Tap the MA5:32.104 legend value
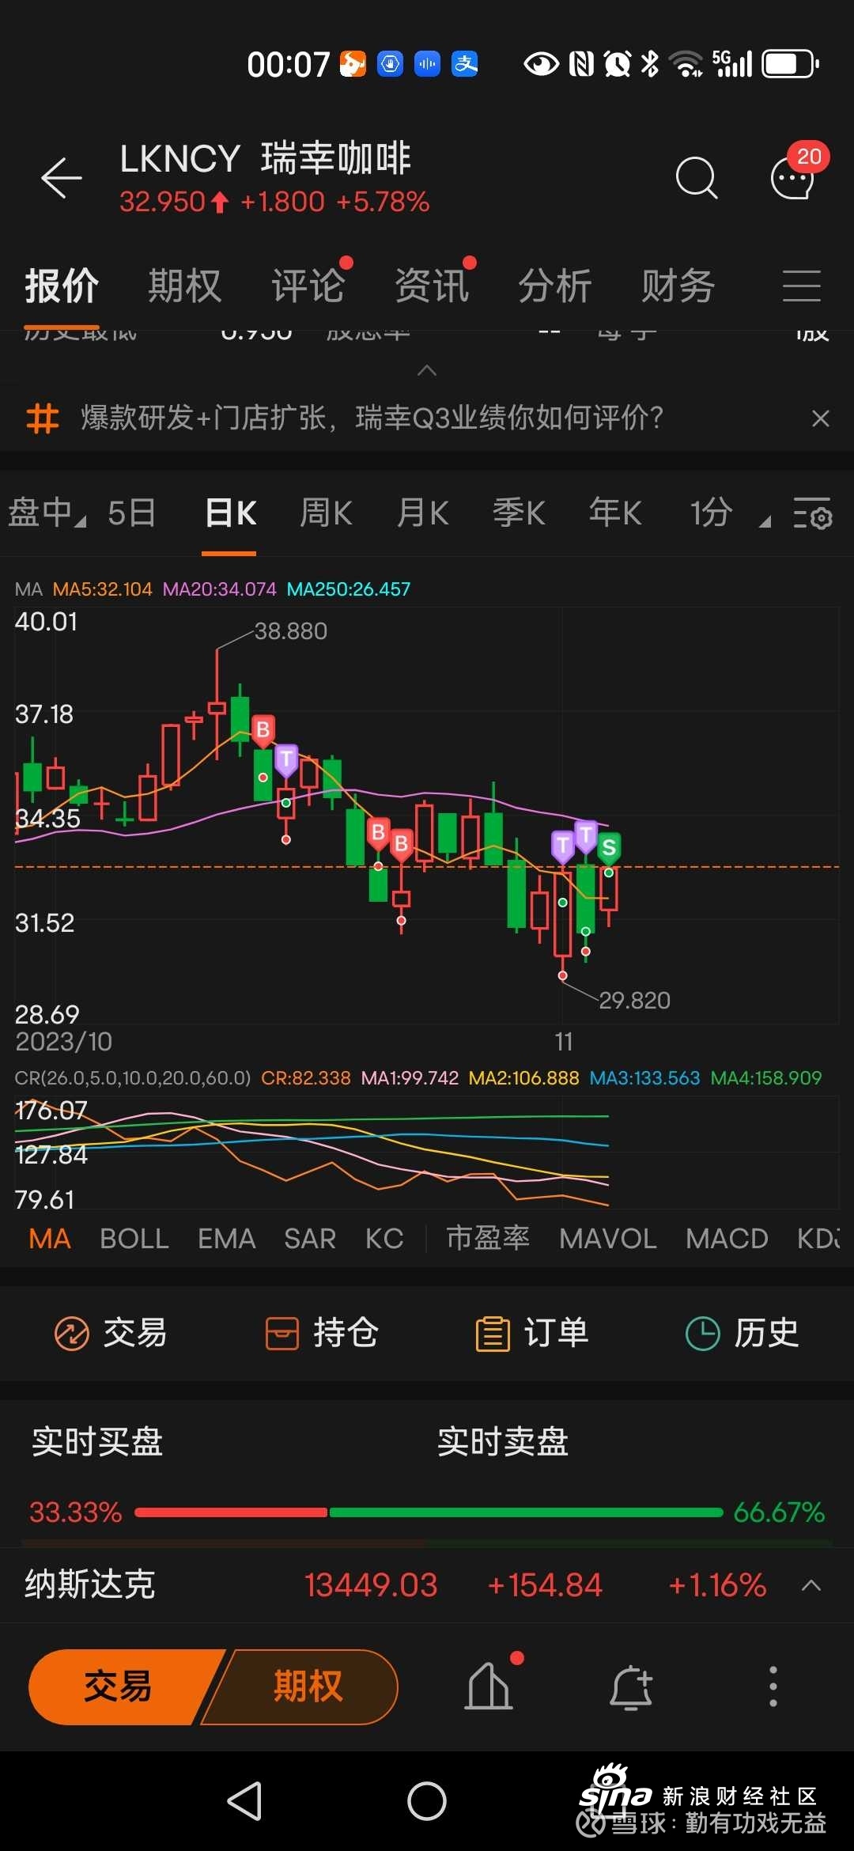 102,589
